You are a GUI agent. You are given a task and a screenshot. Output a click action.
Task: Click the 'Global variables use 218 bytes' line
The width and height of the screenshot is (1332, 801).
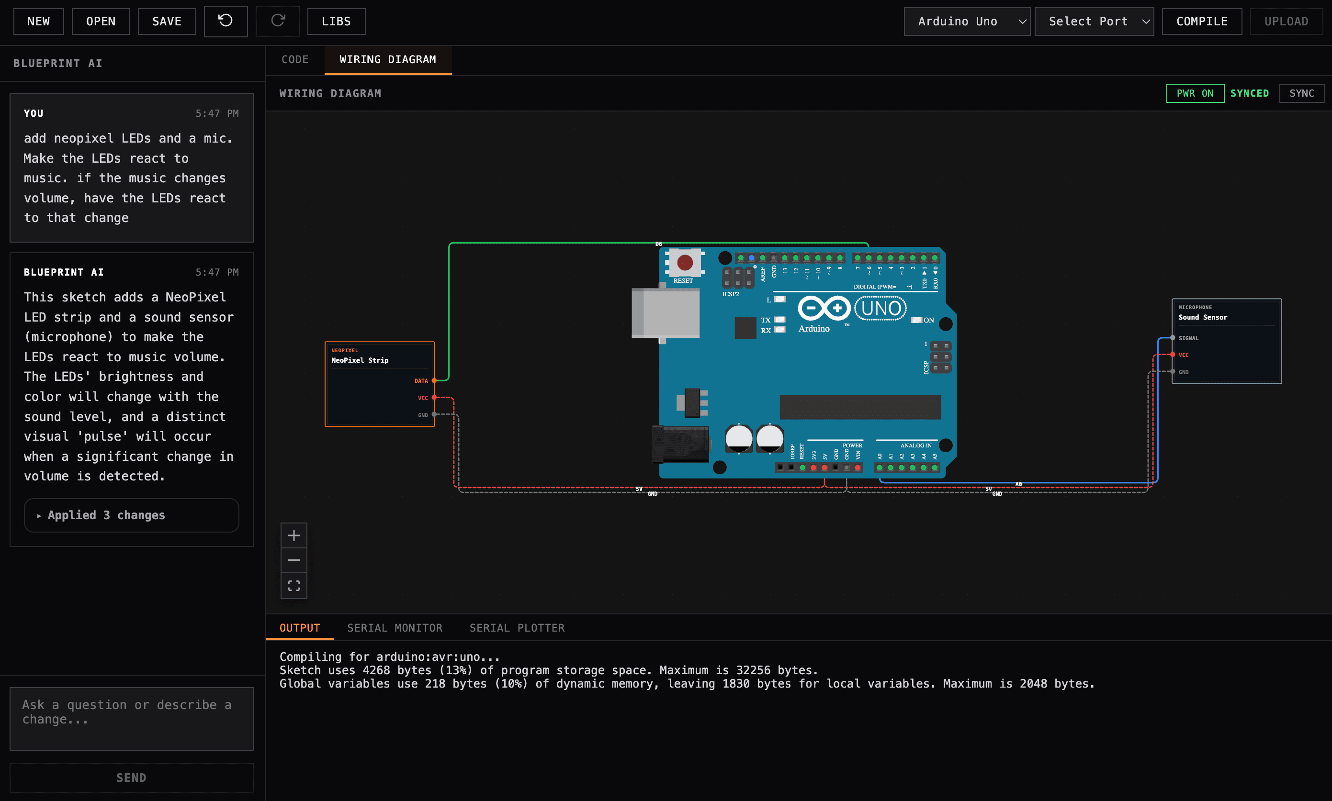[687, 684]
